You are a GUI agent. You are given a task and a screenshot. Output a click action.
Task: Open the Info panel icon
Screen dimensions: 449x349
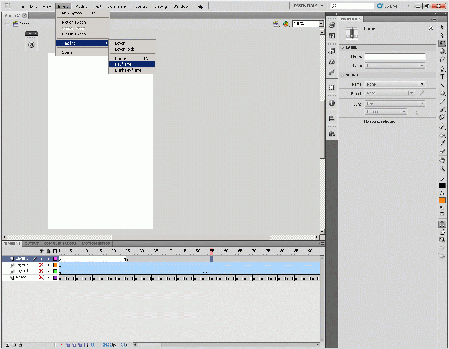tap(331, 103)
